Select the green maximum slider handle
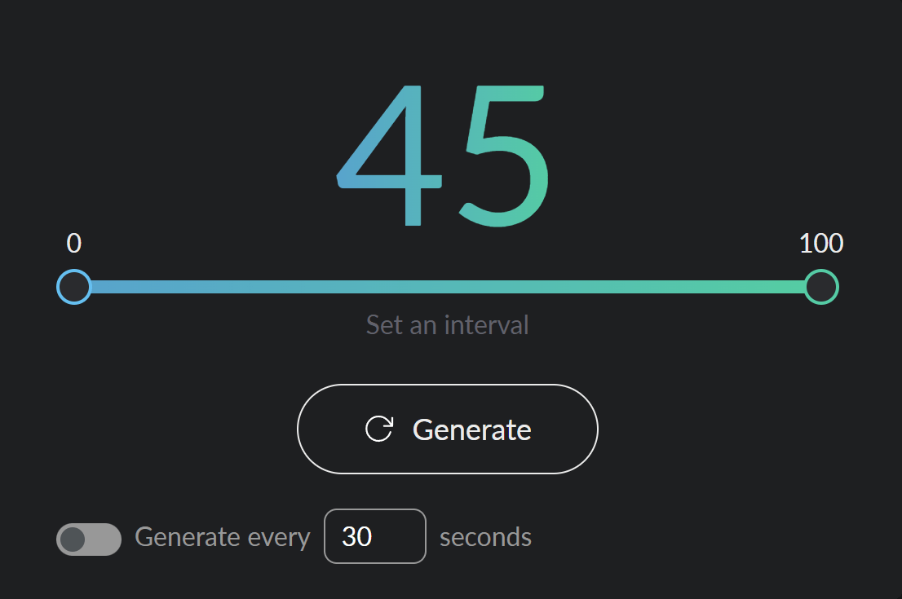This screenshot has height=599, width=902. point(821,287)
